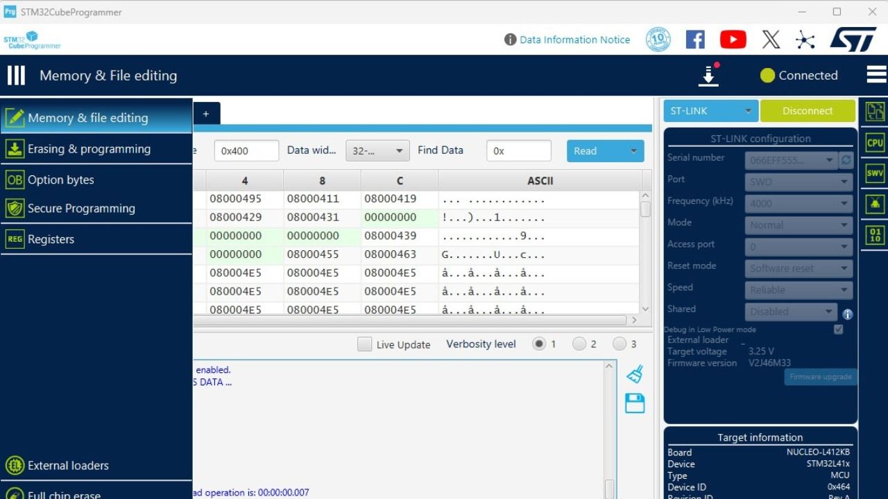Toggle Debug in Low Power mode checkbox
888x499 pixels.
pyautogui.click(x=838, y=330)
